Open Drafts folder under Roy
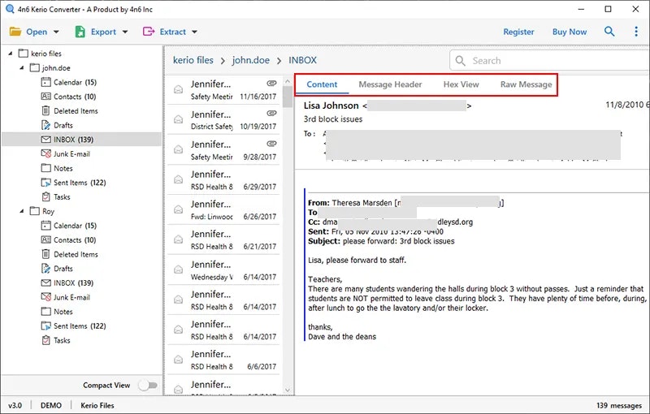 coord(57,269)
